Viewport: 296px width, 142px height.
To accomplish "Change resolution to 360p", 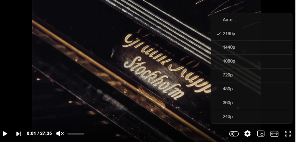I will click(251, 103).
